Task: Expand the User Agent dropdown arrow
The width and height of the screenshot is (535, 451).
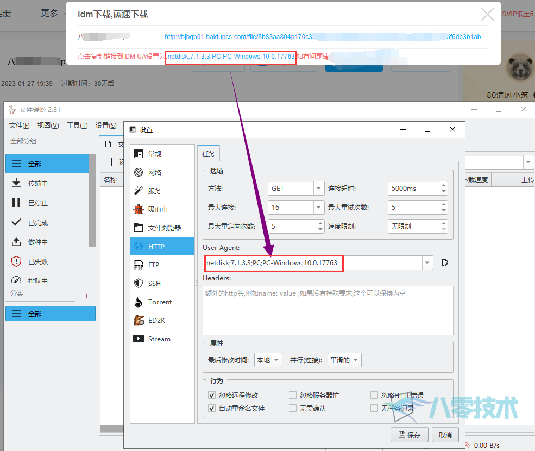Action: [x=427, y=262]
